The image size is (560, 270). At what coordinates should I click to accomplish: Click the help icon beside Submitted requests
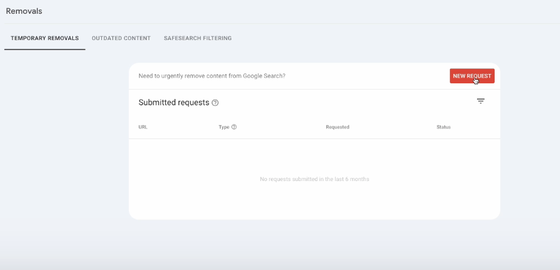click(x=216, y=103)
